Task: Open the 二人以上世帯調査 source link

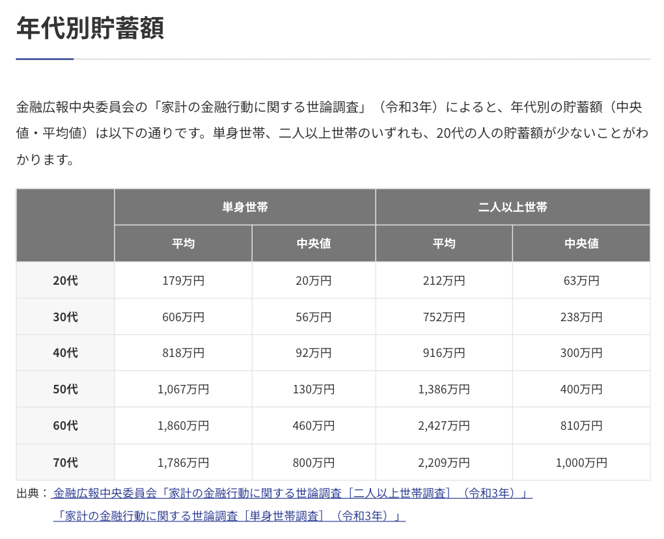Action: (x=292, y=493)
